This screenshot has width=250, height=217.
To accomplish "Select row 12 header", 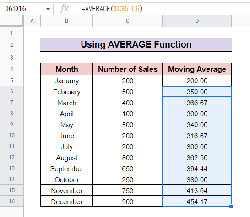I will [x=11, y=157].
